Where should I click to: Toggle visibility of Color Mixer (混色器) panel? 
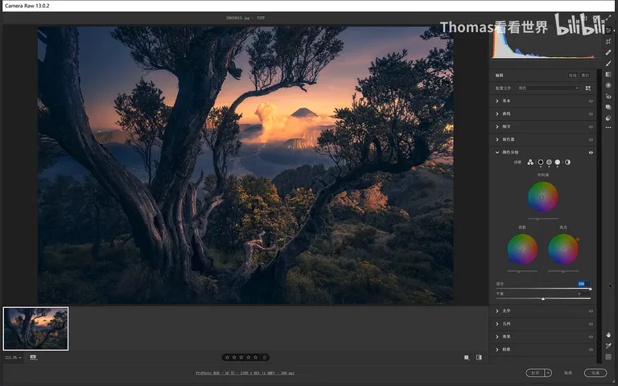591,139
